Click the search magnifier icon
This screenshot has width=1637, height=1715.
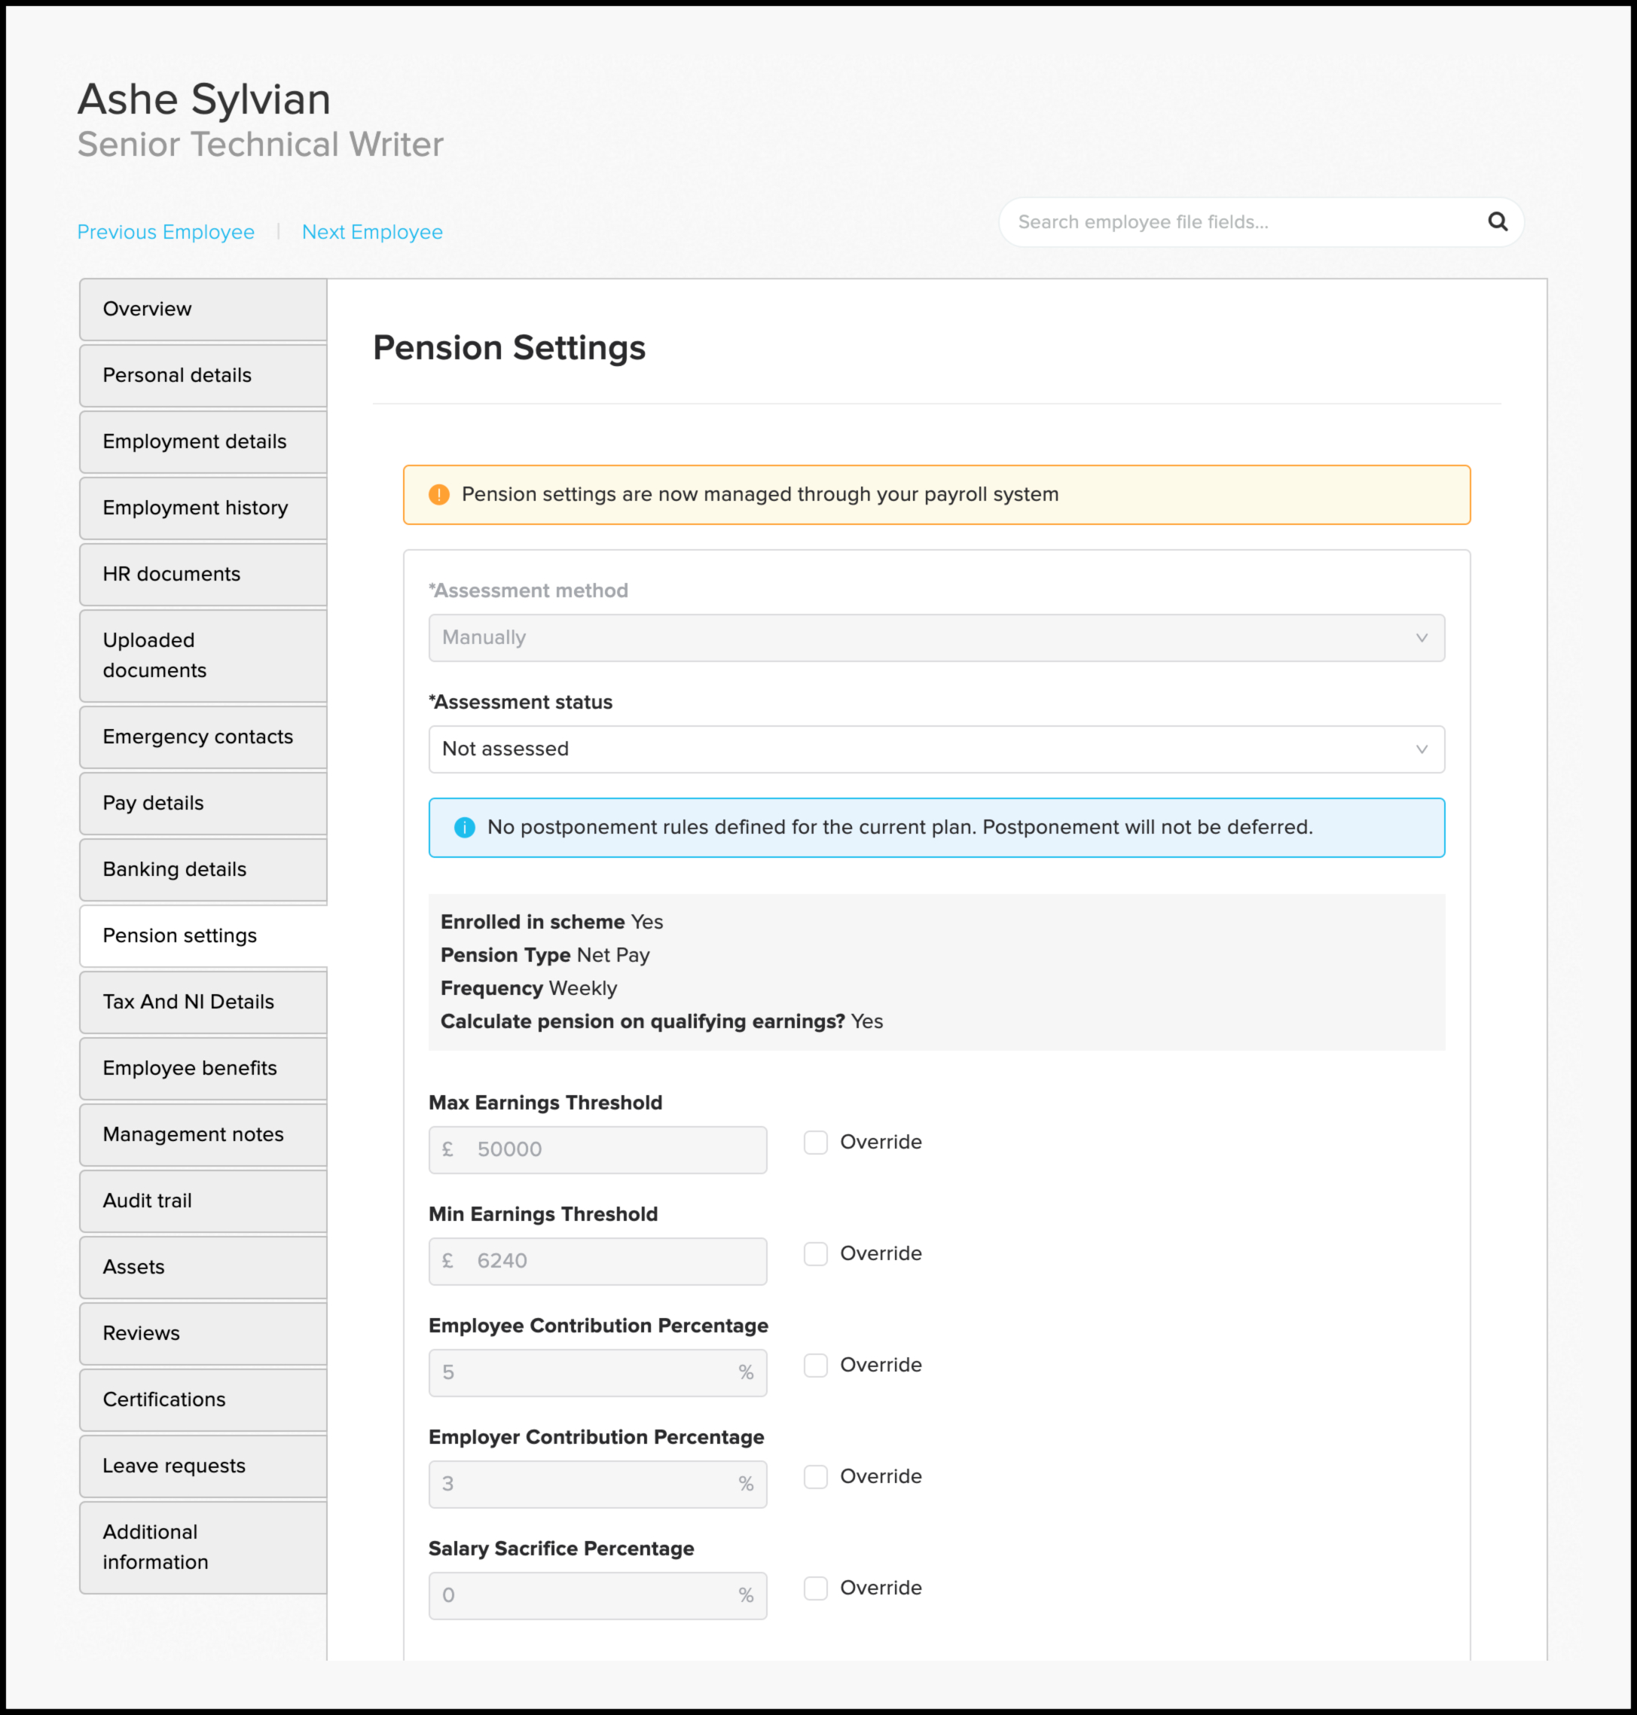click(x=1498, y=221)
